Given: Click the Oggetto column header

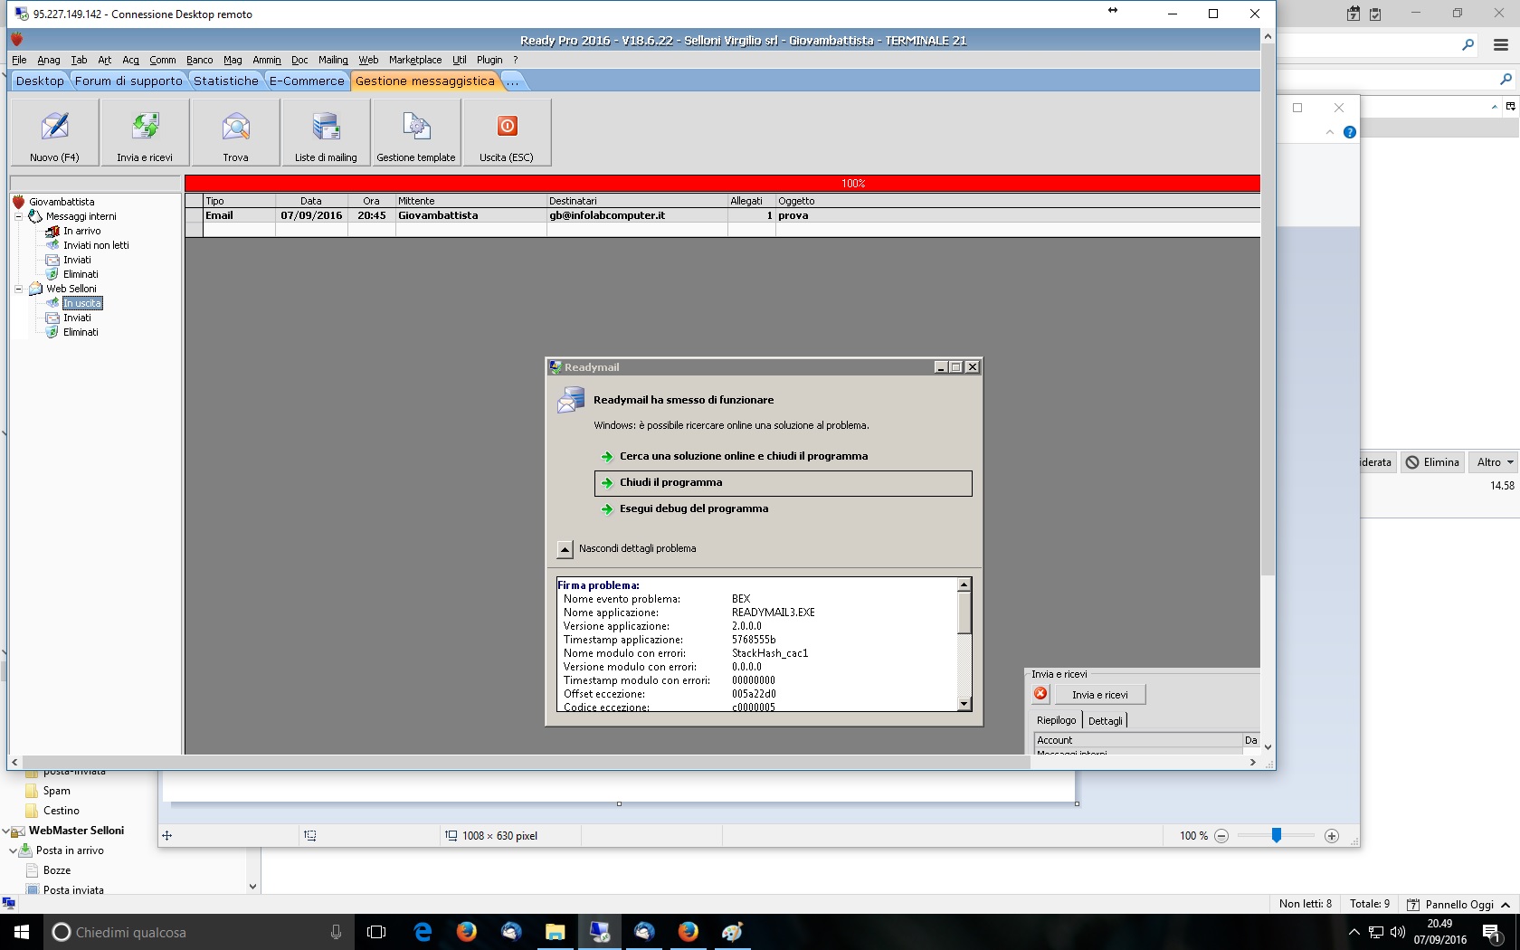Looking at the screenshot, I should [x=1017, y=201].
